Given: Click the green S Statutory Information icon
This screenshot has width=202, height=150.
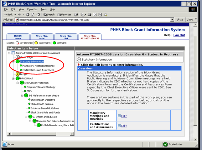Looking at the screenshot, I should point(18,62).
